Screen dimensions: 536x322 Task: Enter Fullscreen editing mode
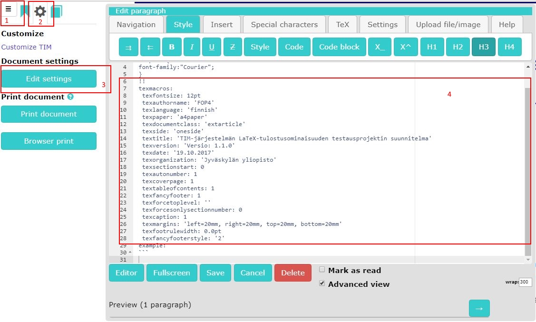tap(172, 273)
